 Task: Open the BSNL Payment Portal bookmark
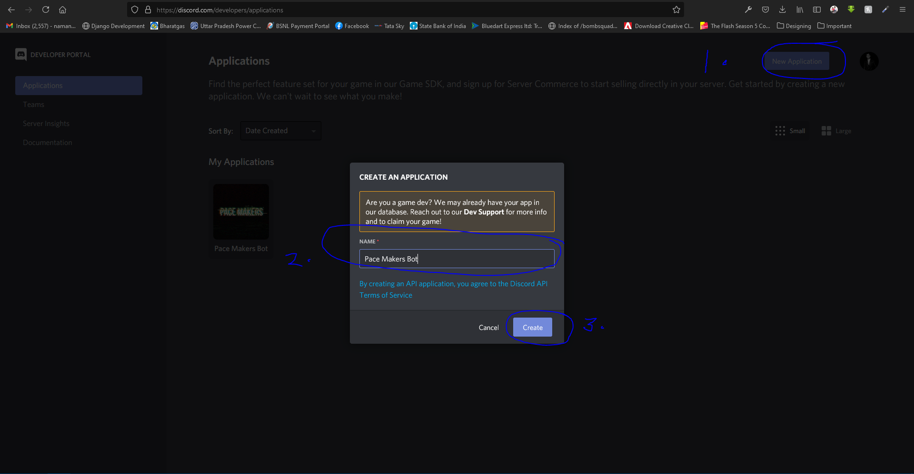coord(298,26)
